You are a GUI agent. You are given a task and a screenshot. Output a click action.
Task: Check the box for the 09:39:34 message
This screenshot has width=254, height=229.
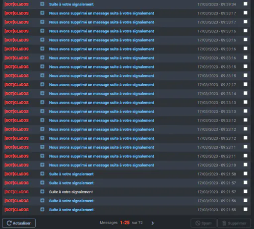point(246,4)
